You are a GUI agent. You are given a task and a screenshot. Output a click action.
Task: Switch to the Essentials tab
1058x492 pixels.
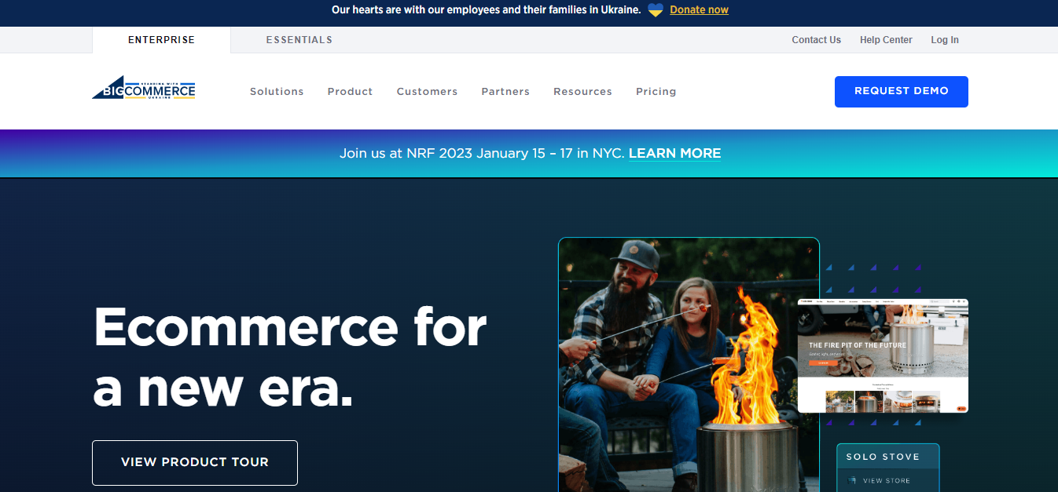299,40
